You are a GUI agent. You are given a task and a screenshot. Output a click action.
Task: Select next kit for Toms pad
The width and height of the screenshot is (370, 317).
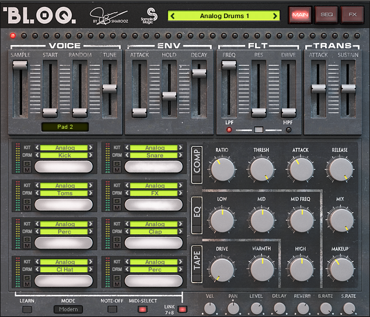click(x=90, y=185)
